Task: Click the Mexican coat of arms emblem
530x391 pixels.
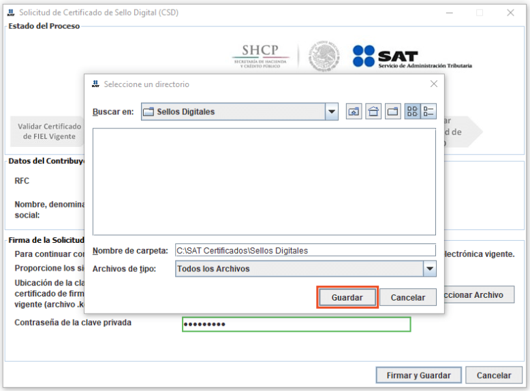Action: tap(324, 56)
